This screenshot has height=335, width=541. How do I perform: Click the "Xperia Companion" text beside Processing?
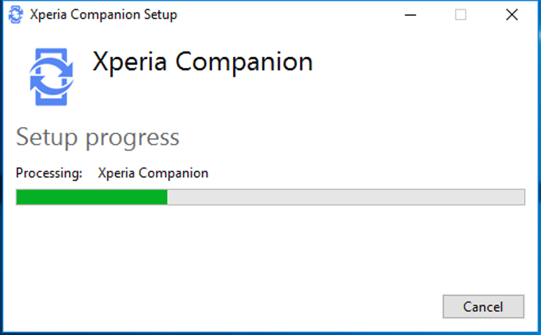coord(153,173)
